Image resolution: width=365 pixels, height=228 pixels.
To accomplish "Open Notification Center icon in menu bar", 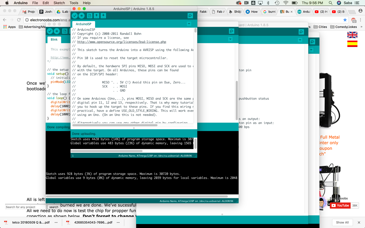I will click(357, 3).
